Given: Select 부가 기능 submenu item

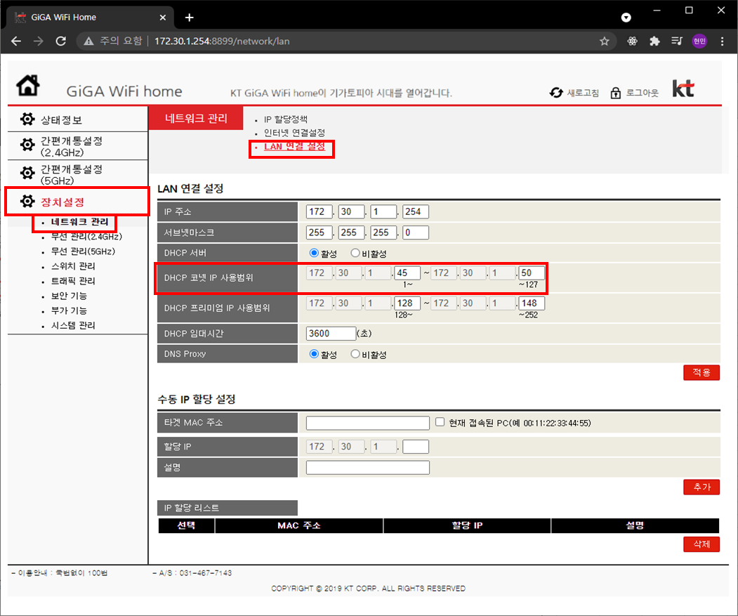Looking at the screenshot, I should point(69,311).
